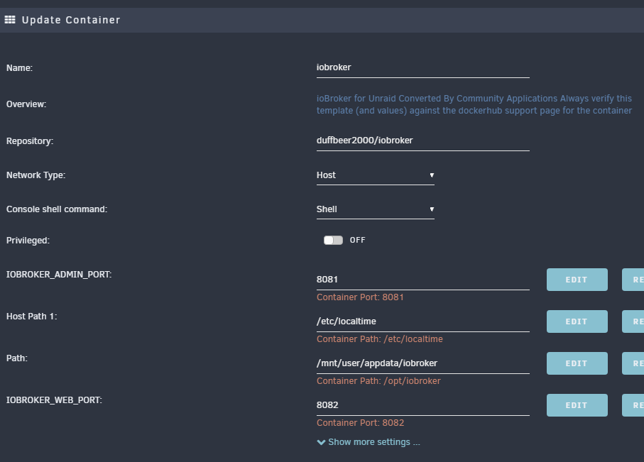Click the text Container Port: 8081
This screenshot has width=644, height=462.
[360, 297]
